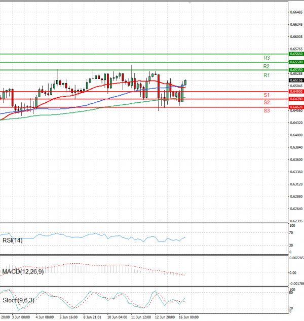Image resolution: width=304 pixels, height=321 pixels.
Task: Click the 0.63600 price axis value
Action: [296, 159]
